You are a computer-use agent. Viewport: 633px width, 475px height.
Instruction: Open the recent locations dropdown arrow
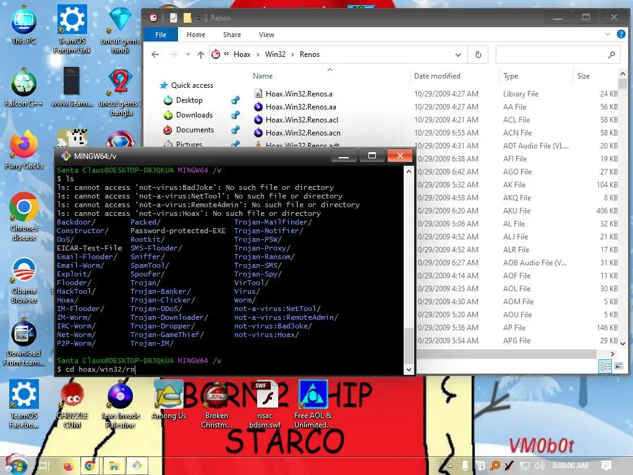click(x=188, y=54)
